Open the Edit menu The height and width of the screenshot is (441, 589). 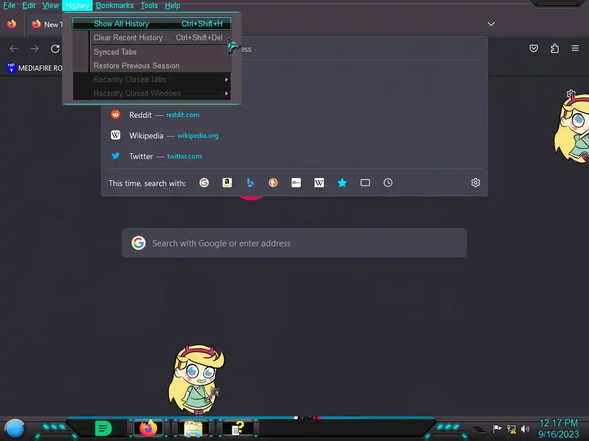click(x=29, y=5)
